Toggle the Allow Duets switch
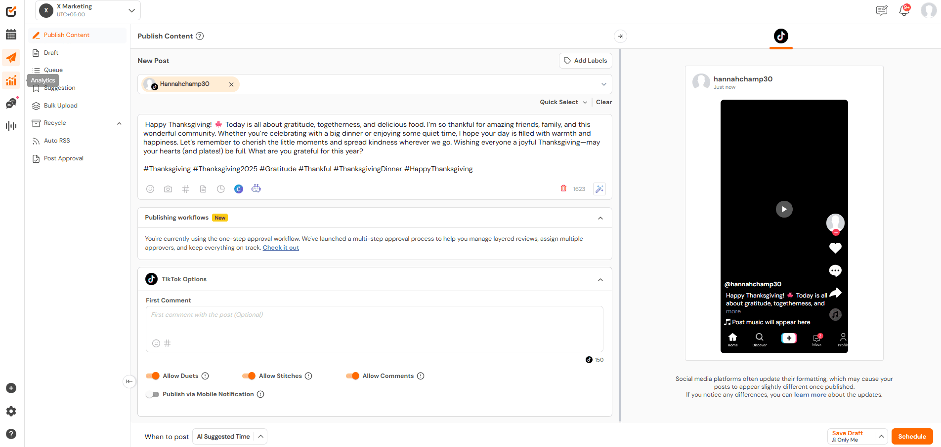 [x=153, y=376]
